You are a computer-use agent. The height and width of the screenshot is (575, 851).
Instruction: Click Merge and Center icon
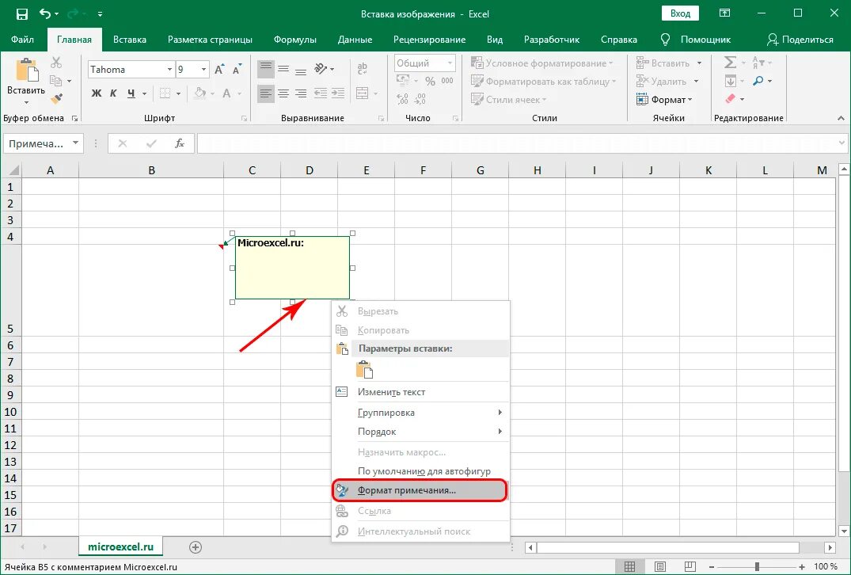(362, 93)
